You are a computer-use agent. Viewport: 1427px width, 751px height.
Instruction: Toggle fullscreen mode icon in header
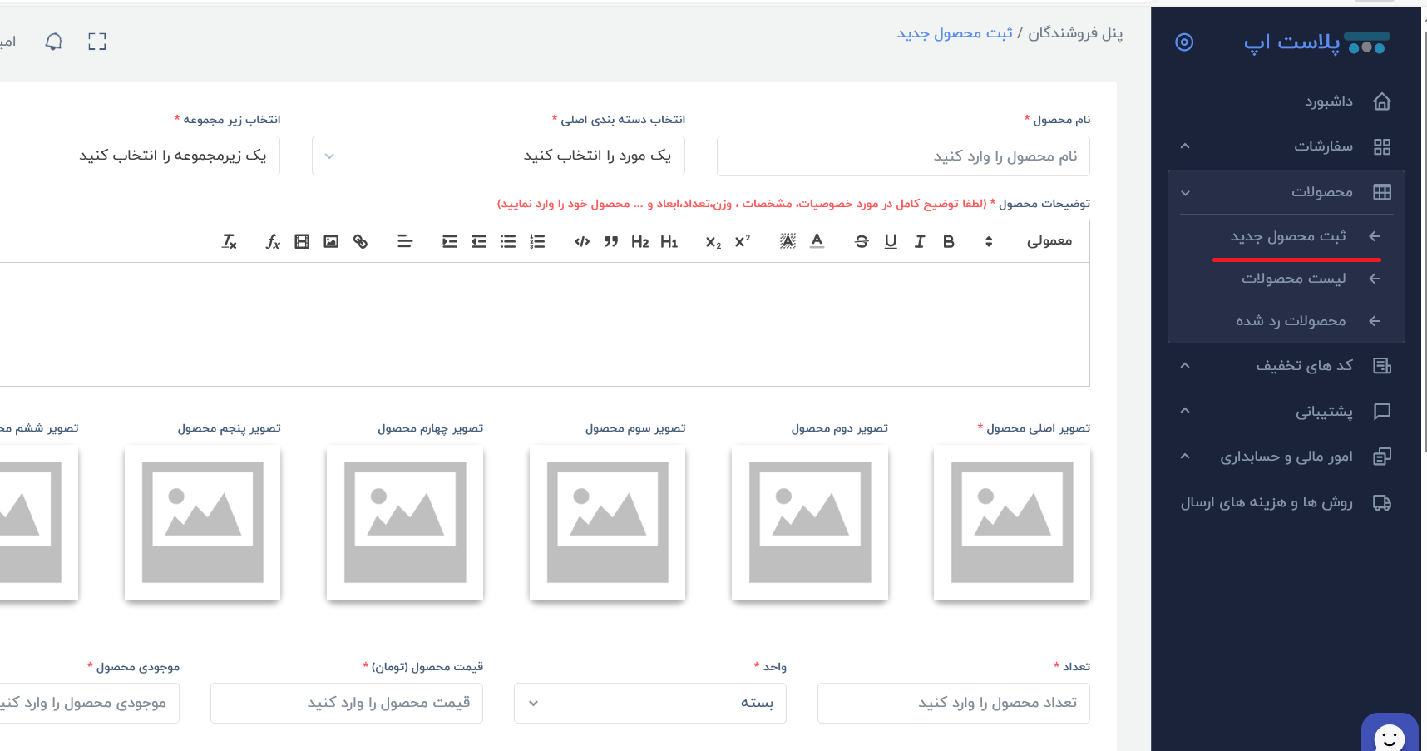coord(97,42)
